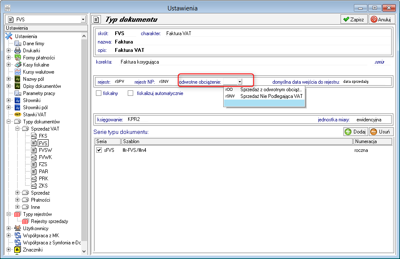Select the FZS document icon
This screenshot has height=259, width=400.
point(34,164)
